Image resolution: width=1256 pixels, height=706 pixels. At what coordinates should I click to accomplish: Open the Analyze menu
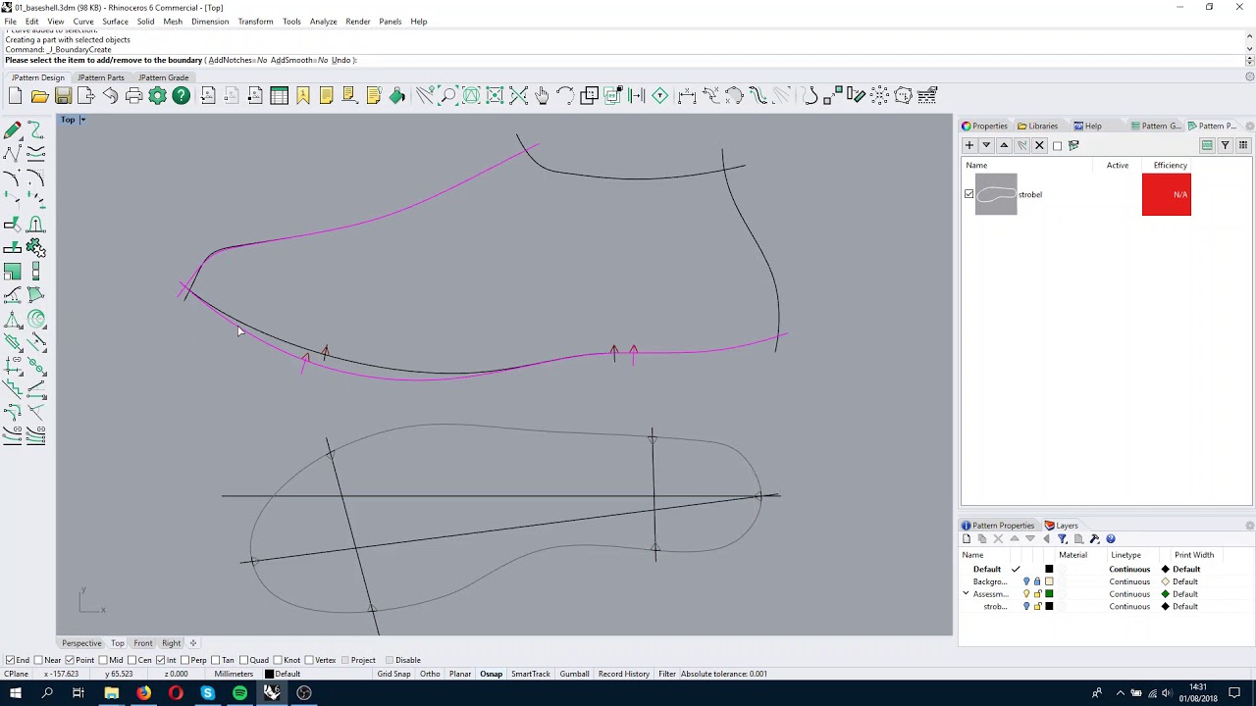tap(323, 22)
